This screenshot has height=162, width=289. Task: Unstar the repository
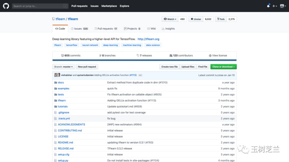point(196,19)
